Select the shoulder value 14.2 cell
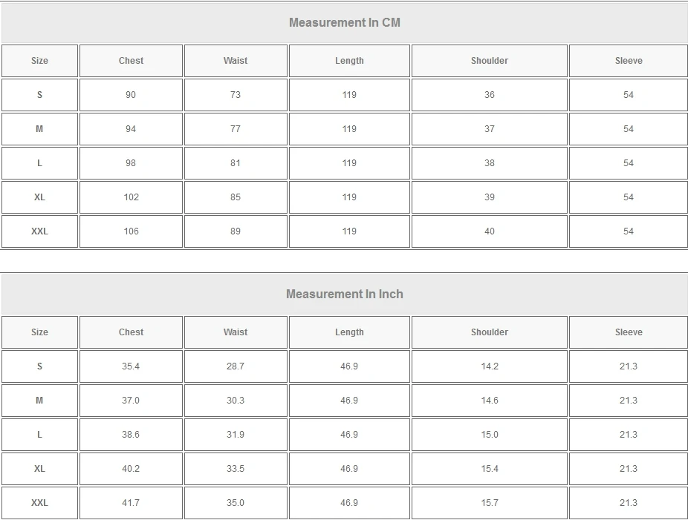688x520 pixels. pyautogui.click(x=490, y=366)
